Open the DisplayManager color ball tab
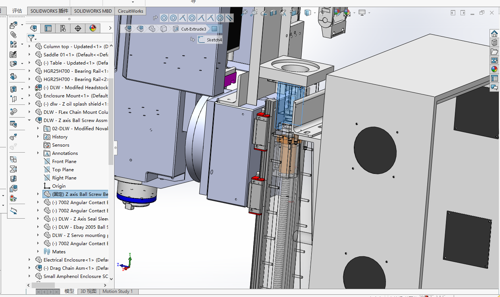This screenshot has height=297, width=500. pos(93,28)
